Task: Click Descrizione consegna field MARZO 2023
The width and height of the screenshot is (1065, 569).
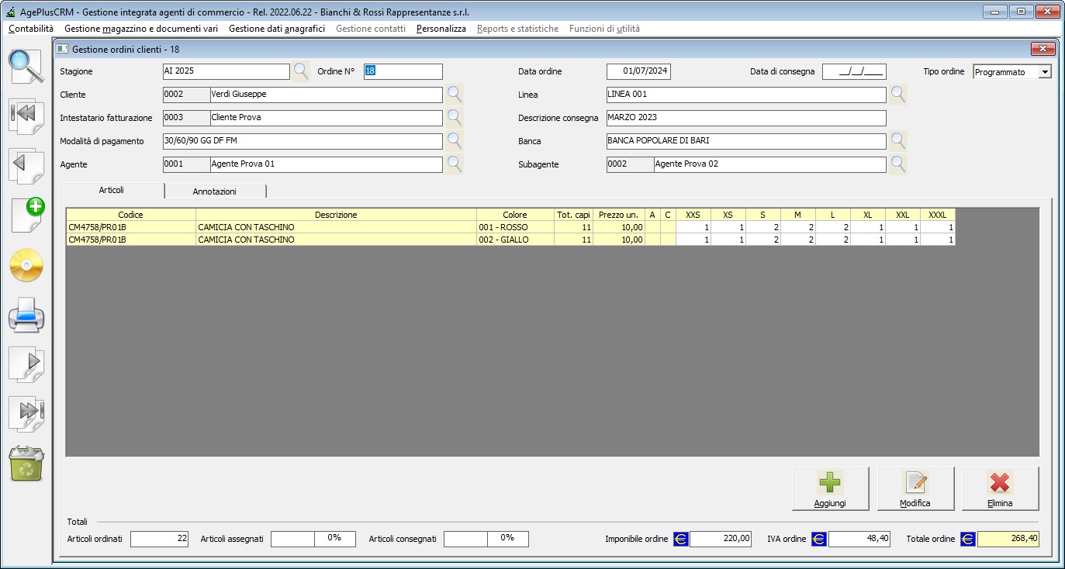Action: (746, 118)
